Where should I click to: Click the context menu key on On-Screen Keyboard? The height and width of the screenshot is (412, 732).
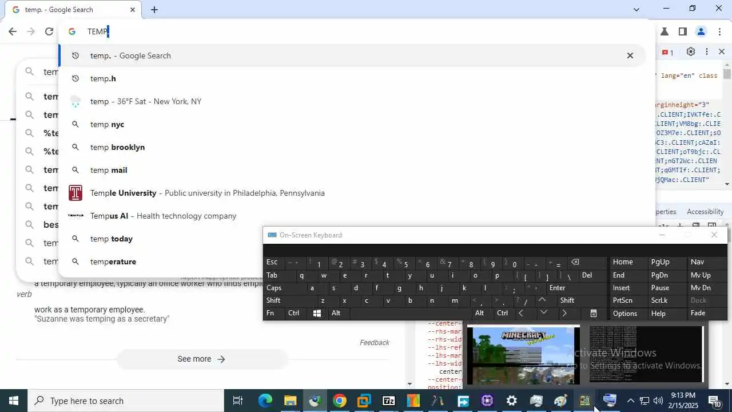pyautogui.click(x=594, y=313)
